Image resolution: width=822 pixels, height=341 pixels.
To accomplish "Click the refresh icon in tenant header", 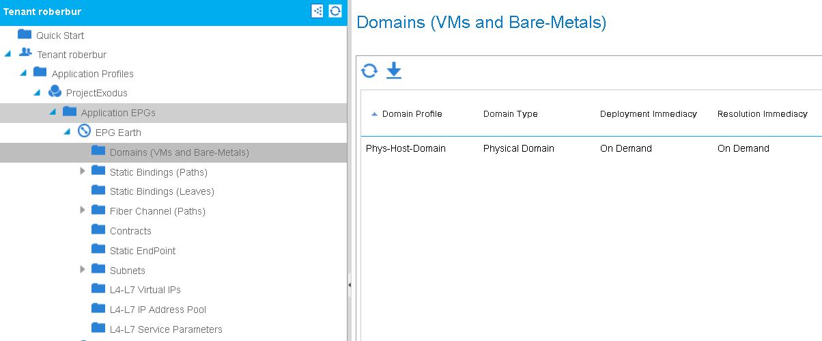I will click(335, 11).
